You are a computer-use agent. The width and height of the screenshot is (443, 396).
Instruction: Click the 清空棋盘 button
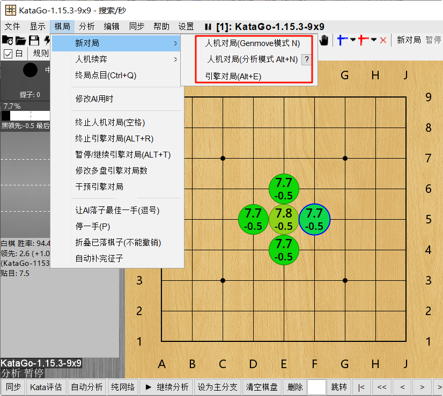click(262, 387)
